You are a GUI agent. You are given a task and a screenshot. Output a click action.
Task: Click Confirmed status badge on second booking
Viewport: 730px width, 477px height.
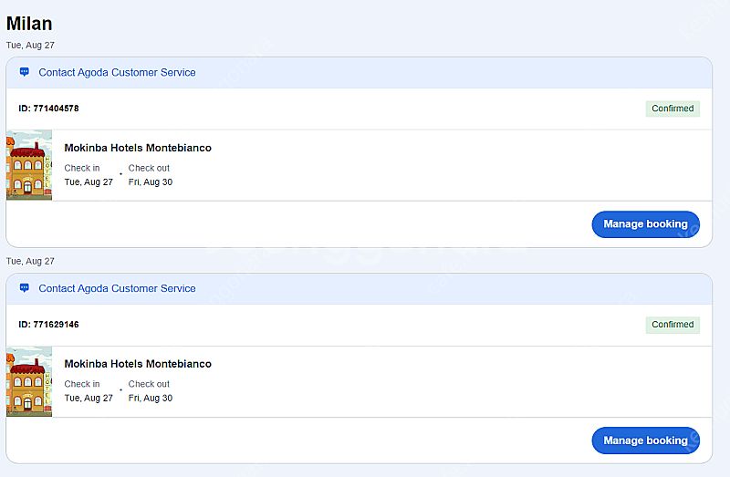673,325
